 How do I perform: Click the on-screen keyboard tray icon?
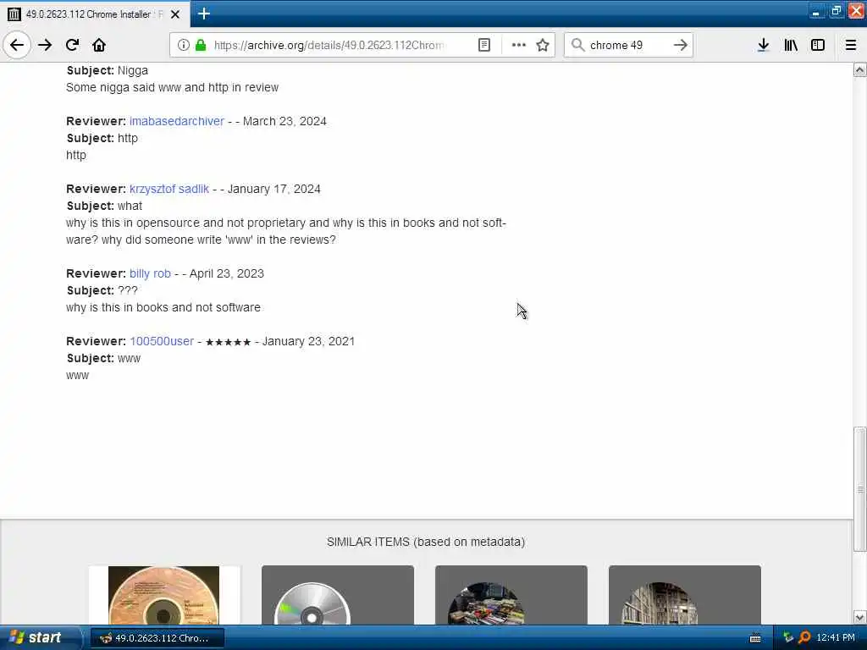pyautogui.click(x=754, y=638)
